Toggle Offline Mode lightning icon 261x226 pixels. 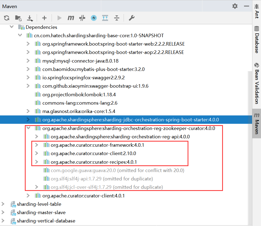click(x=94, y=18)
